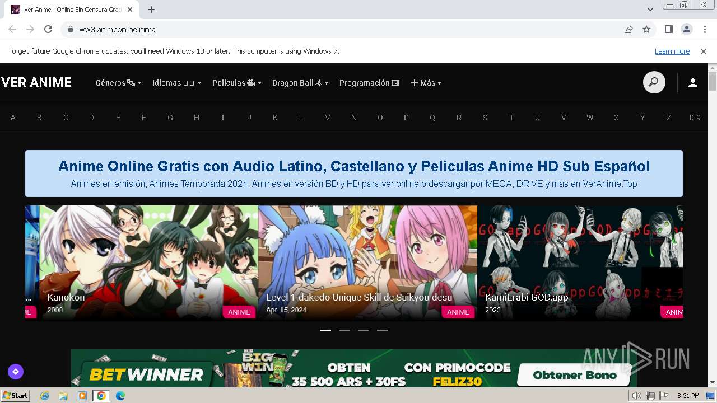This screenshot has height=403, width=717.
Task: Expand the Idiomas dropdown menu
Action: (x=176, y=83)
